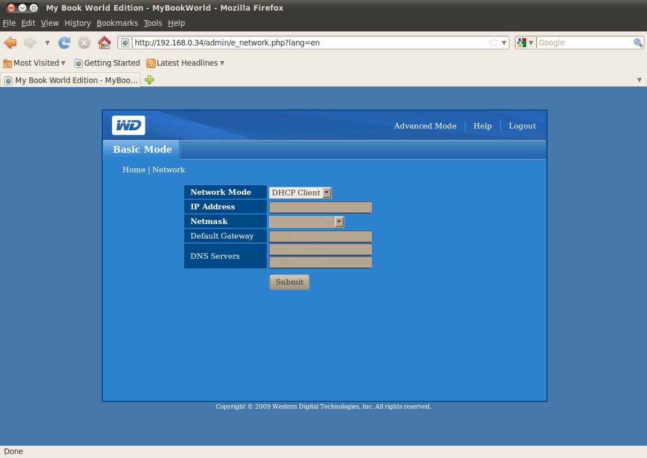Open the Bookmarks menu
This screenshot has width=647, height=458.
point(117,23)
